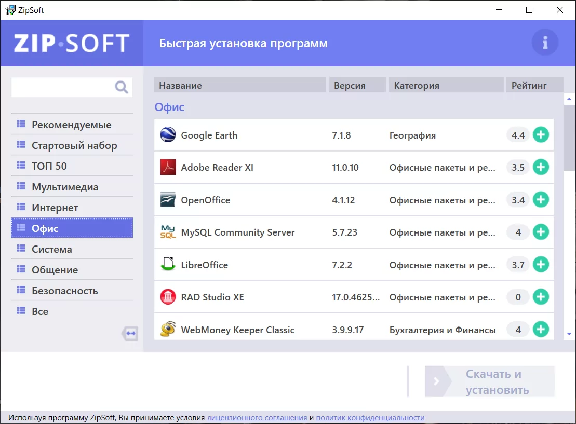Click the ZIP SOFT logo
The image size is (576, 424).
coord(72,43)
